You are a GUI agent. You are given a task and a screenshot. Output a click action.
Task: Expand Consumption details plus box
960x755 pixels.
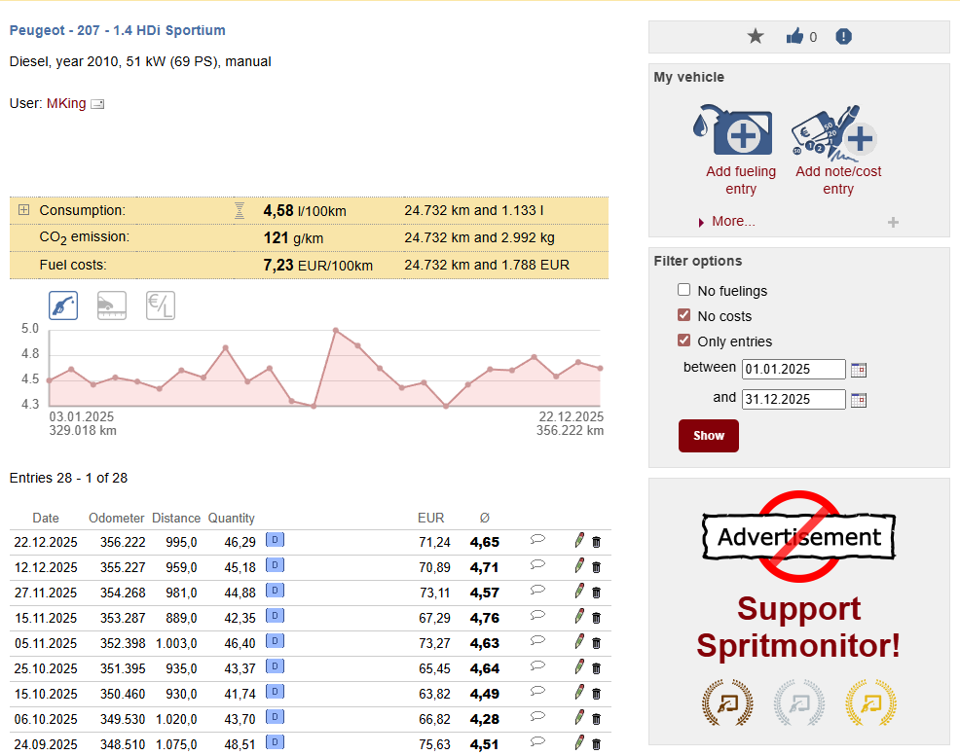click(23, 210)
